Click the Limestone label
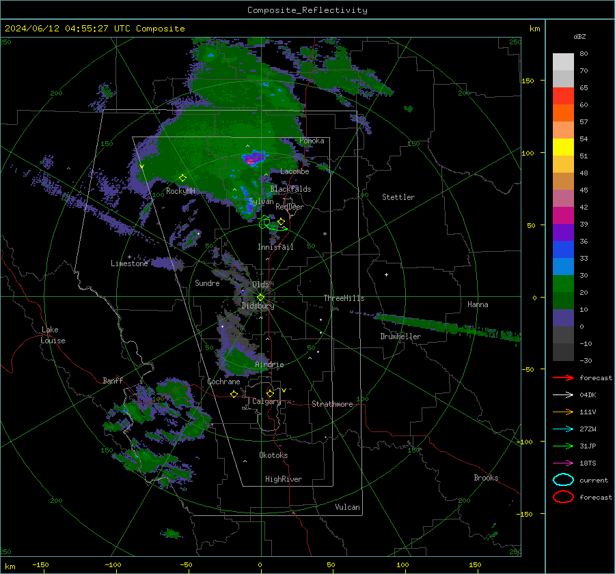The height and width of the screenshot is (574, 615). coord(129,263)
